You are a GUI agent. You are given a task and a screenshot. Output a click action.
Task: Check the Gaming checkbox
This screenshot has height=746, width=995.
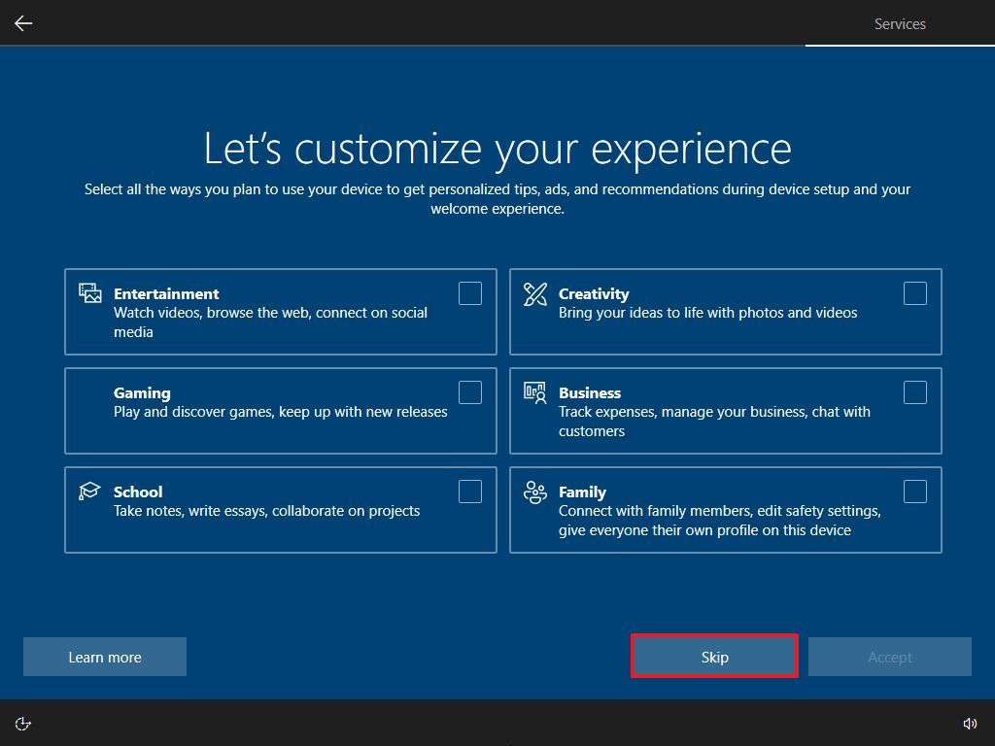(469, 391)
